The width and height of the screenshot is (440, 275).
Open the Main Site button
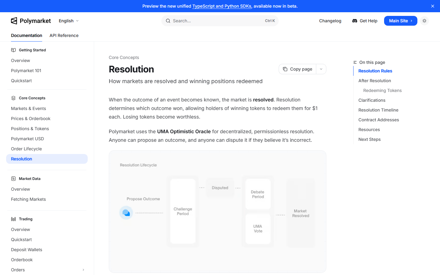pyautogui.click(x=401, y=21)
